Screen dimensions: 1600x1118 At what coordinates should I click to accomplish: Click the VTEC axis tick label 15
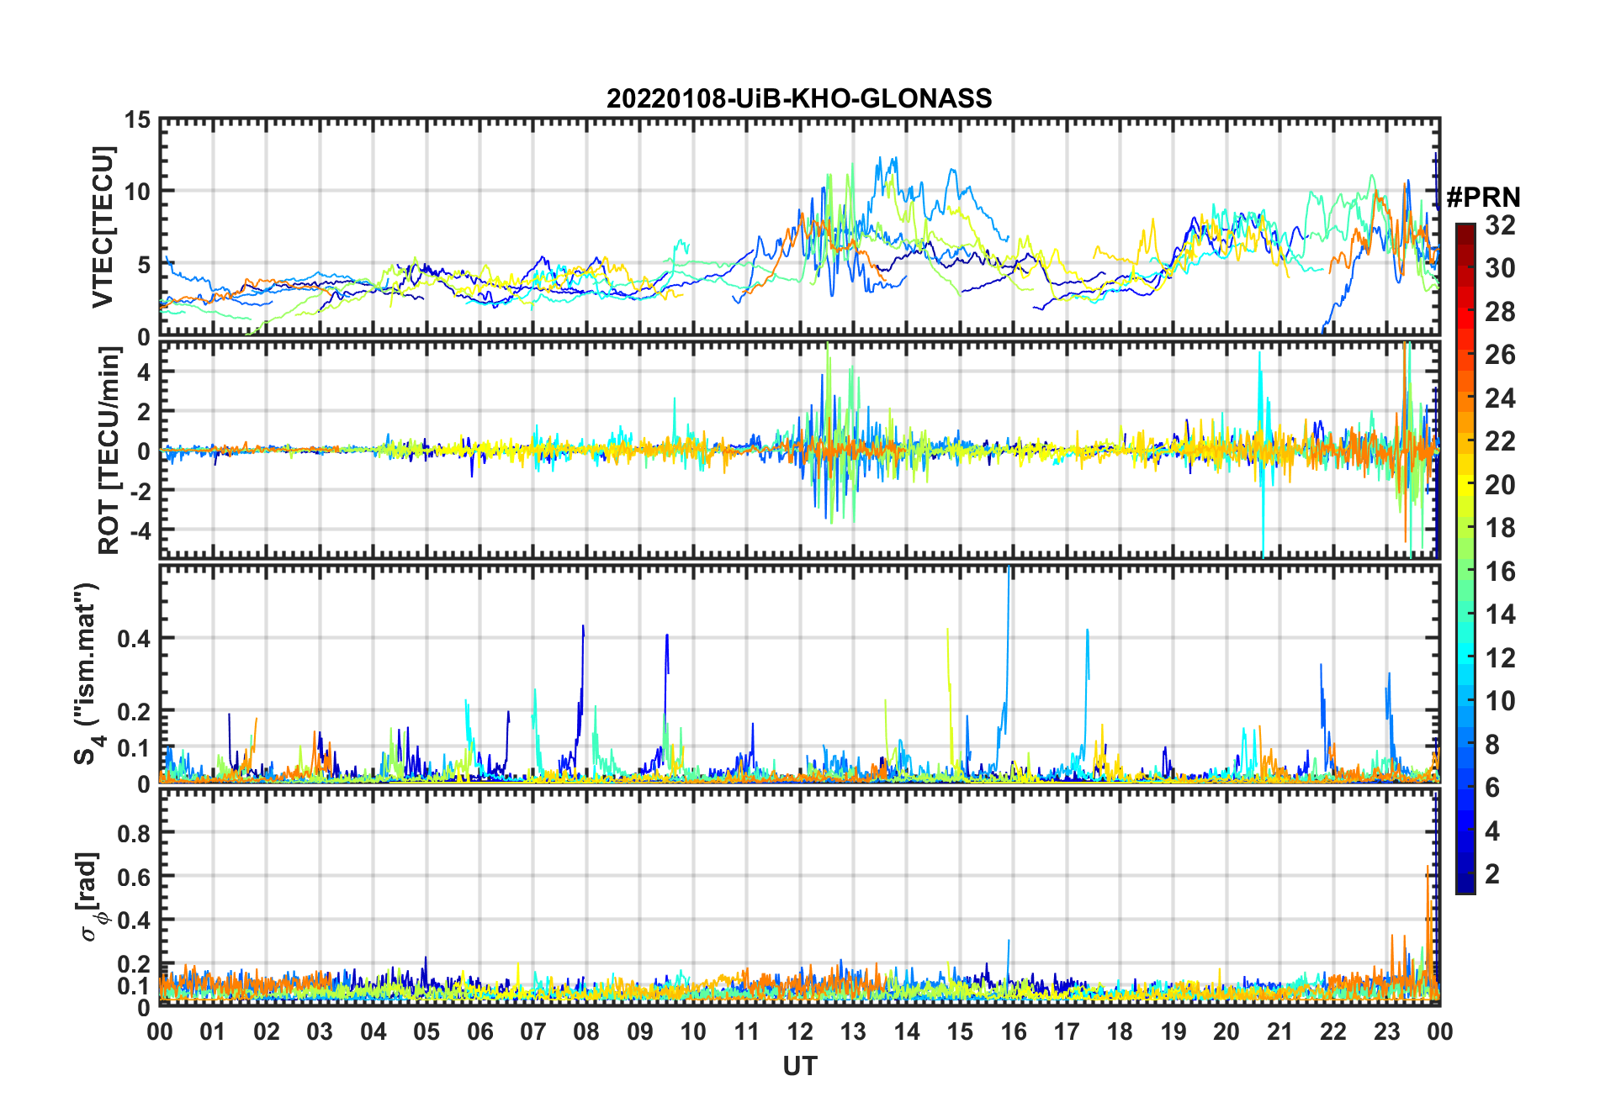click(x=137, y=120)
